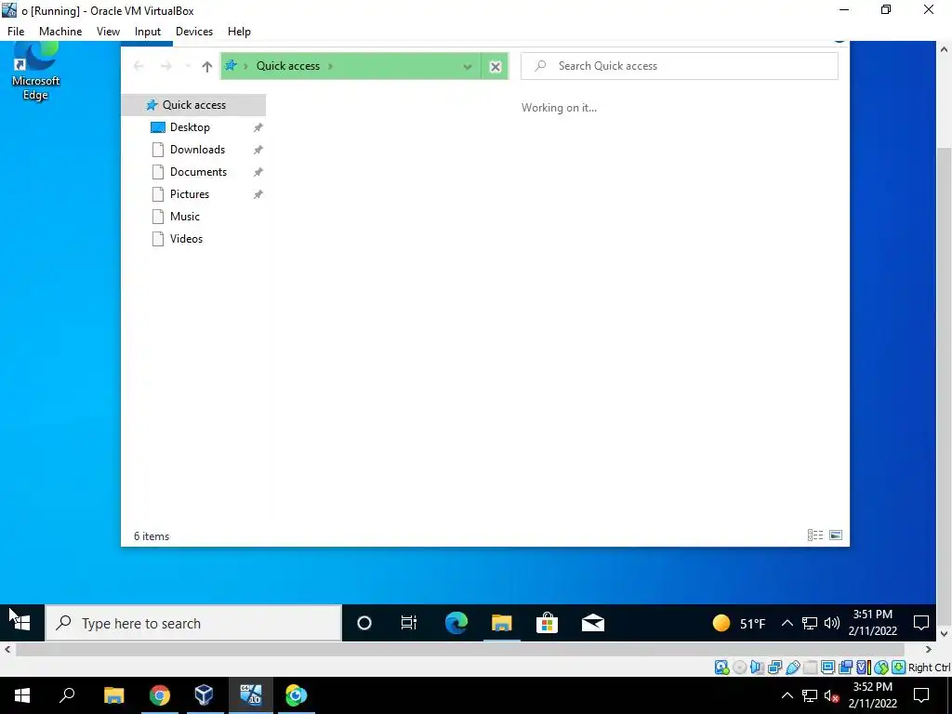
Task: Click the pin icon next to Desktop
Action: pyautogui.click(x=258, y=127)
